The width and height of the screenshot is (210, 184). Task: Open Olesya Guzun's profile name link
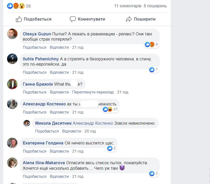click(37, 34)
